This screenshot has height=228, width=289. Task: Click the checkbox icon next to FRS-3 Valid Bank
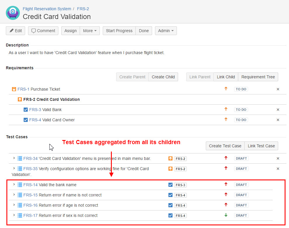pos(25,110)
